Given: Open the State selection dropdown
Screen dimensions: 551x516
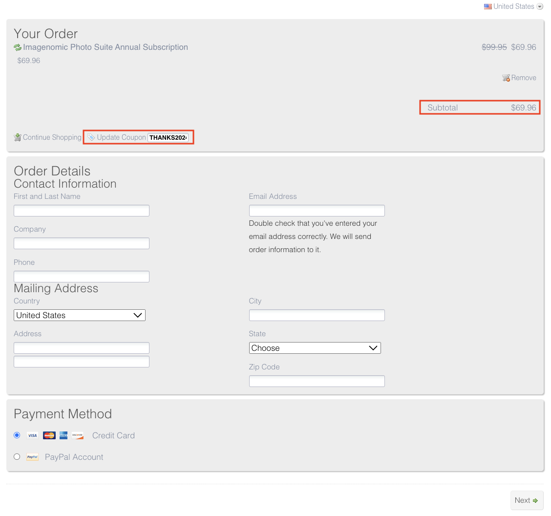Looking at the screenshot, I should point(315,348).
